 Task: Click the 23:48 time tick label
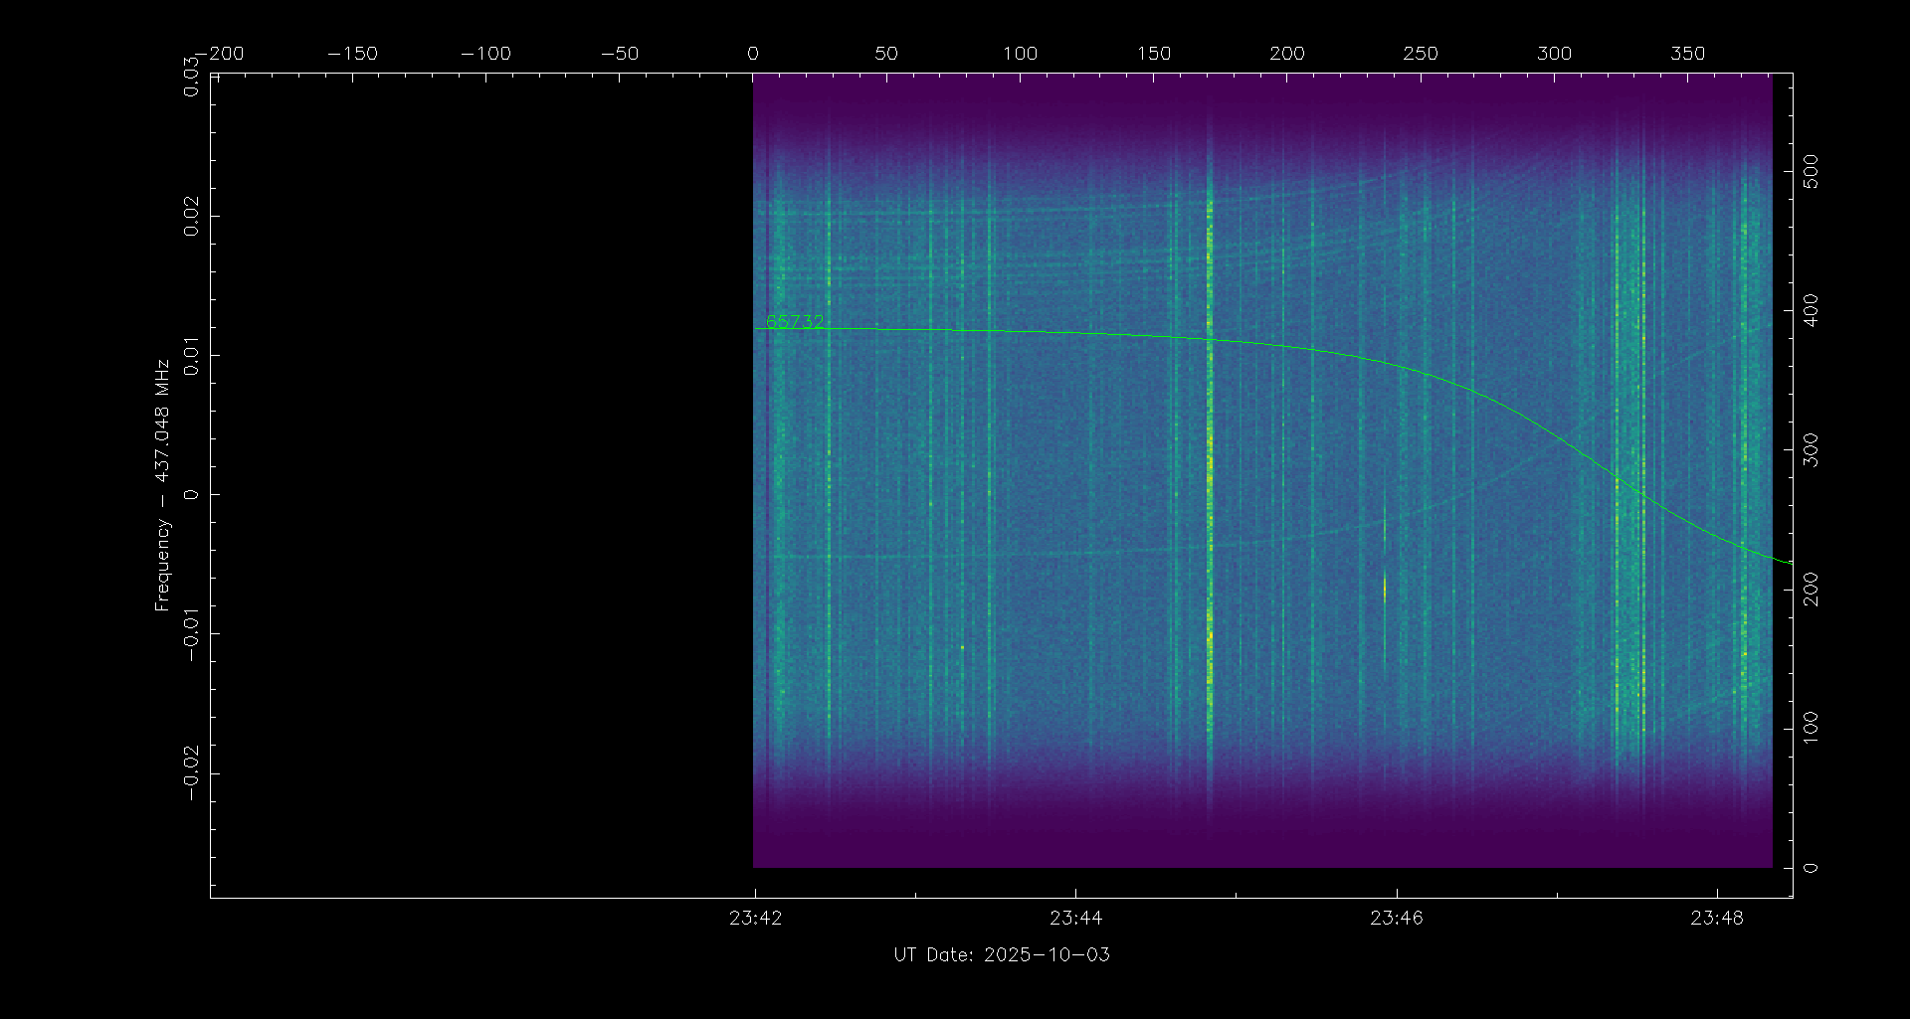pos(1716,918)
